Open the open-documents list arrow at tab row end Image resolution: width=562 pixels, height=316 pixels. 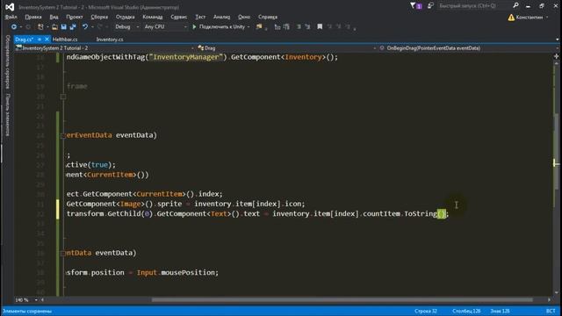click(558, 39)
